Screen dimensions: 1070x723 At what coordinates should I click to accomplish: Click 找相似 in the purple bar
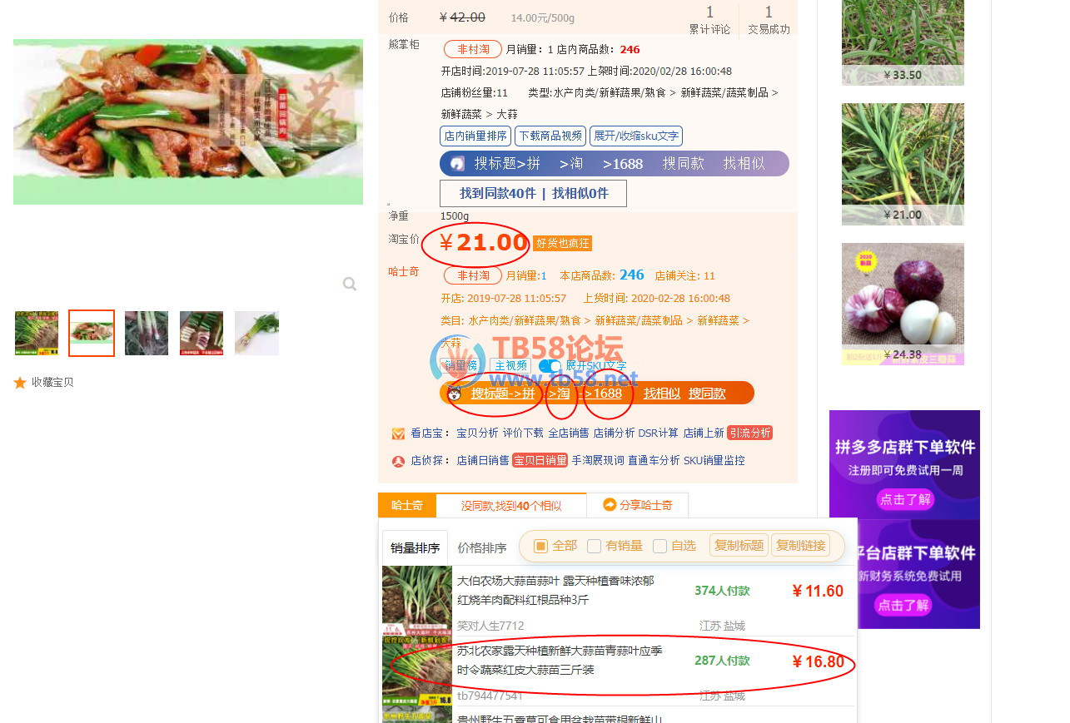[x=744, y=164]
